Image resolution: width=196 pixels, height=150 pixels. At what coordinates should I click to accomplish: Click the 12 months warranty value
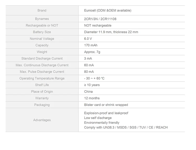(x=92, y=98)
